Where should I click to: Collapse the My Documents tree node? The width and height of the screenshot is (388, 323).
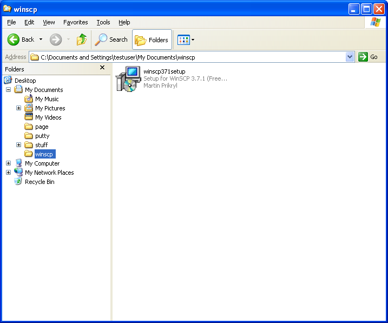pos(9,89)
